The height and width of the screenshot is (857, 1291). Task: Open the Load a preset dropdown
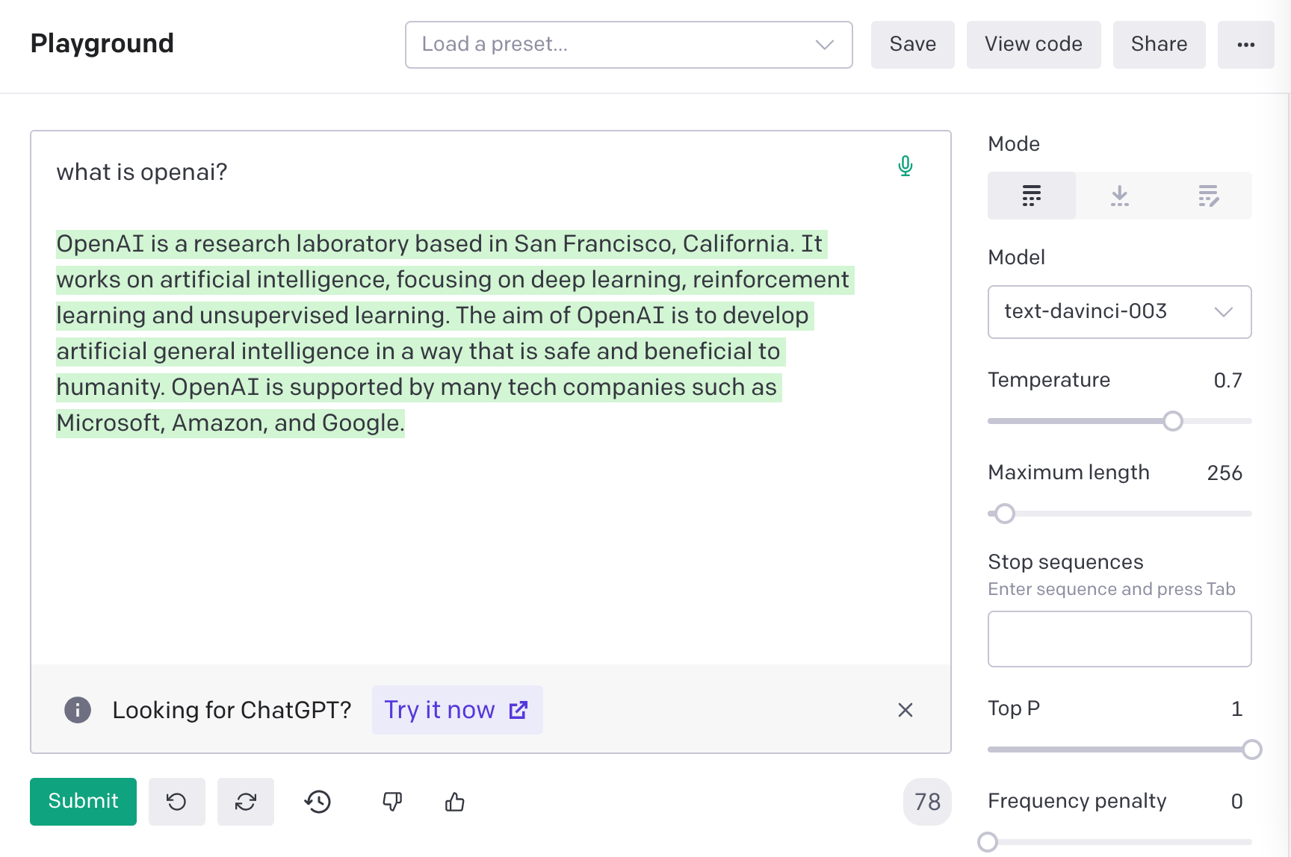point(628,45)
